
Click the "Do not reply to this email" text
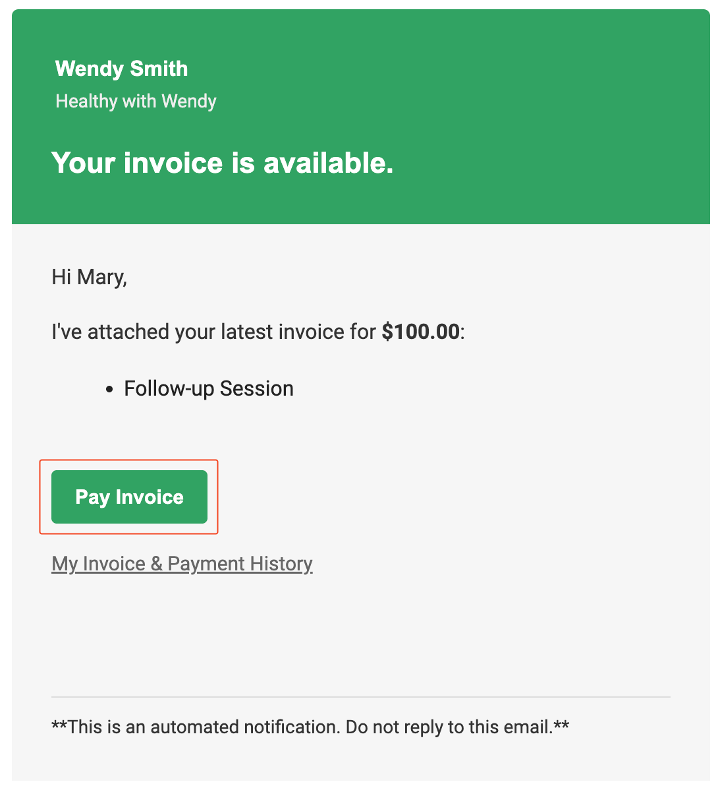[x=448, y=727]
